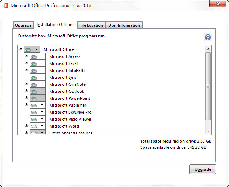The image size is (229, 187).
Task: Click 'Customize how Microsoft Office programs run' heading
Action: [x=61, y=36]
